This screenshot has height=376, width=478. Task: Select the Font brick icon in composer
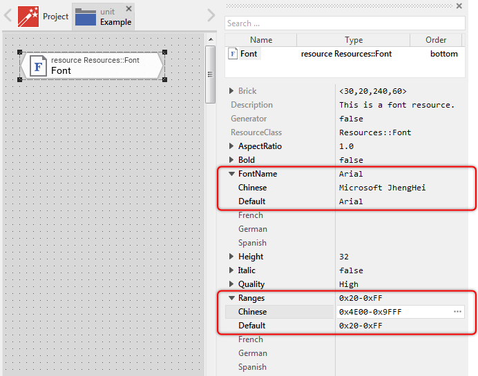39,66
